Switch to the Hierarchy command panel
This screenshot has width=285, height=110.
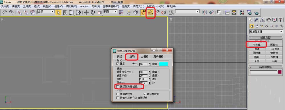point(262,20)
